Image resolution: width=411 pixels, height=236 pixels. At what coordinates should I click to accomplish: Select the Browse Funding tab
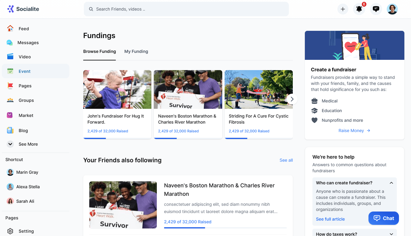coord(100,51)
